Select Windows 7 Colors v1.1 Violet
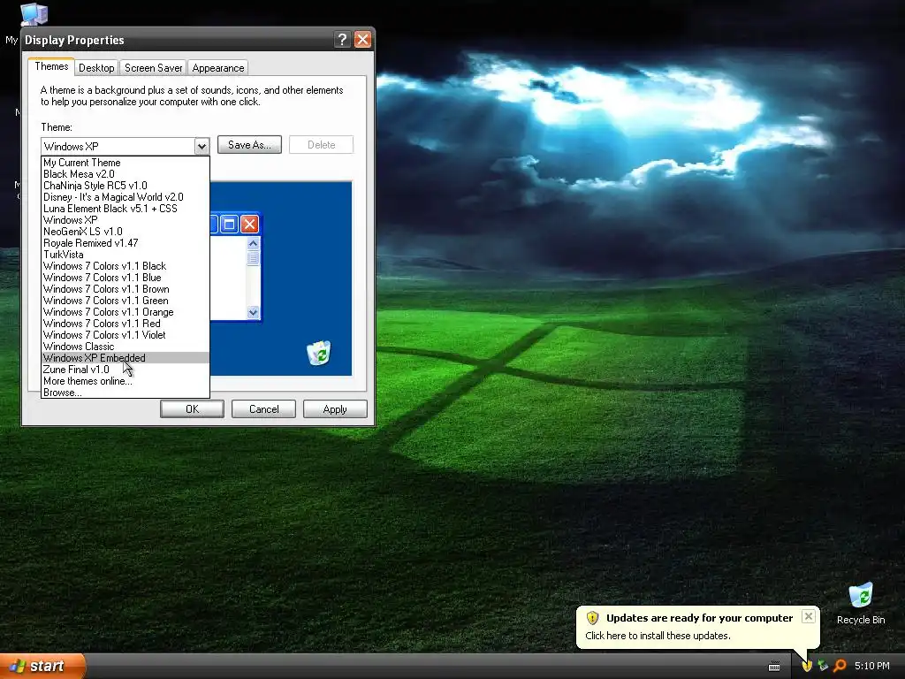Viewport: 905px width, 679px height. (x=125, y=335)
